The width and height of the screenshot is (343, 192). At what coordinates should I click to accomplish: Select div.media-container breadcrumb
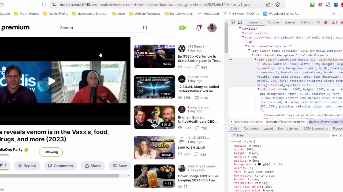tap(248, 122)
